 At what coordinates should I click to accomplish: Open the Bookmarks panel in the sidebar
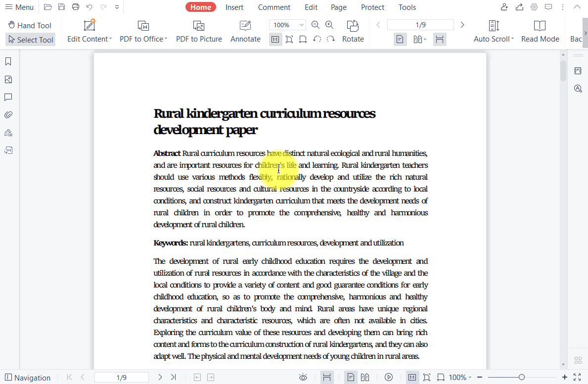click(x=8, y=61)
